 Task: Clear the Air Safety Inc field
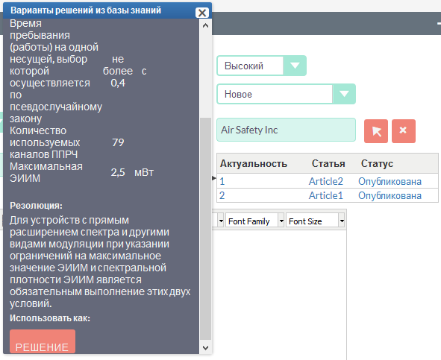tap(403, 131)
